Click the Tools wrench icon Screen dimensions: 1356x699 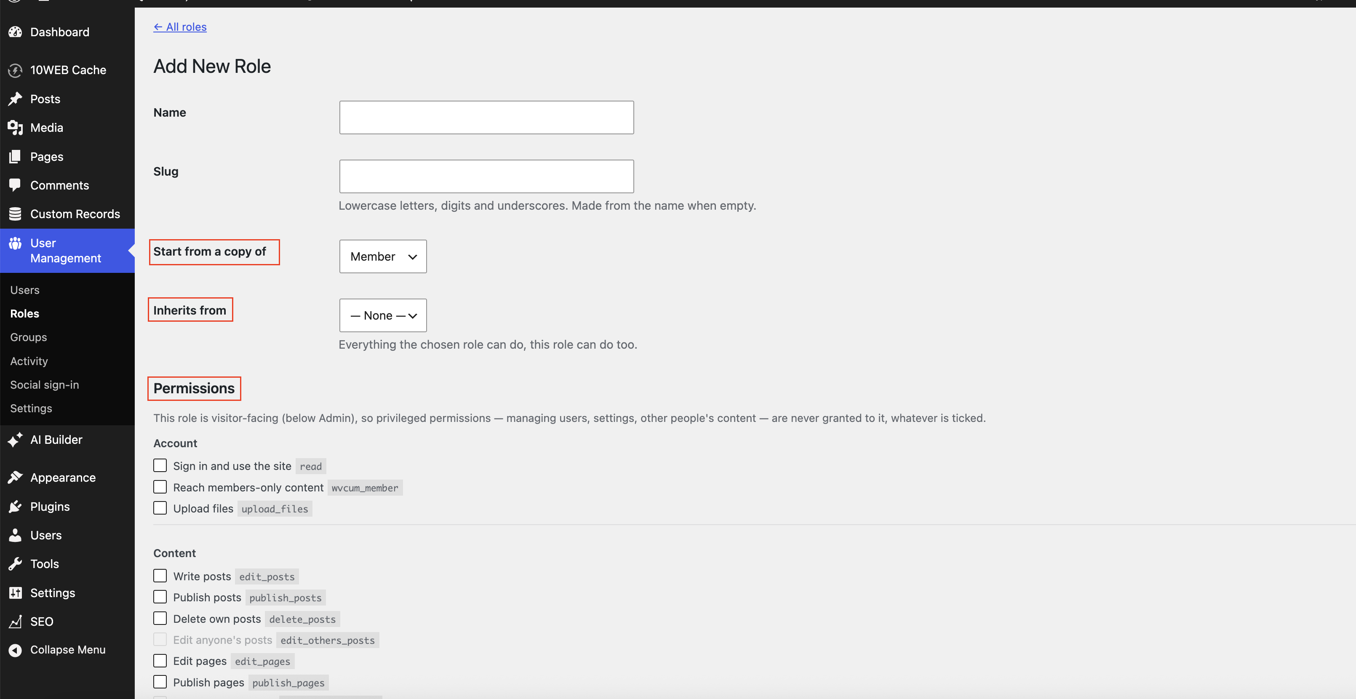pos(15,564)
